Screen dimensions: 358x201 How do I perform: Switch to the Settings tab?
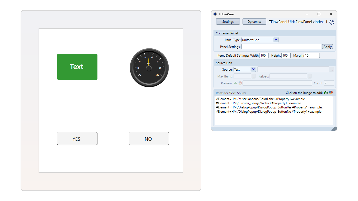(x=228, y=22)
